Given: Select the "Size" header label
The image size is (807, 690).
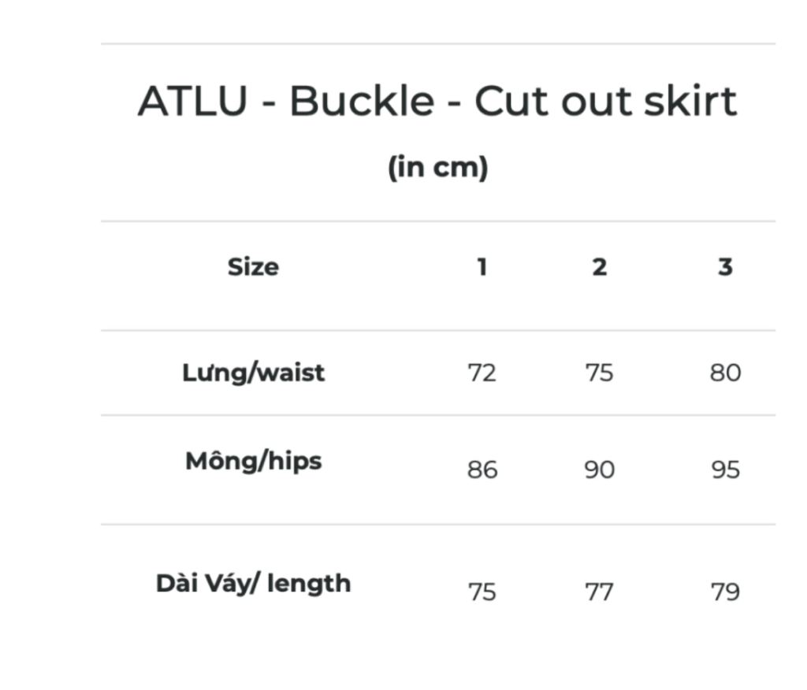Looking at the screenshot, I should coord(253,267).
